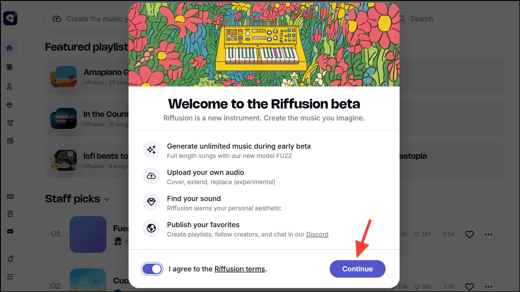Open the three-dot menu for the 2:54 song

pyautogui.click(x=489, y=234)
